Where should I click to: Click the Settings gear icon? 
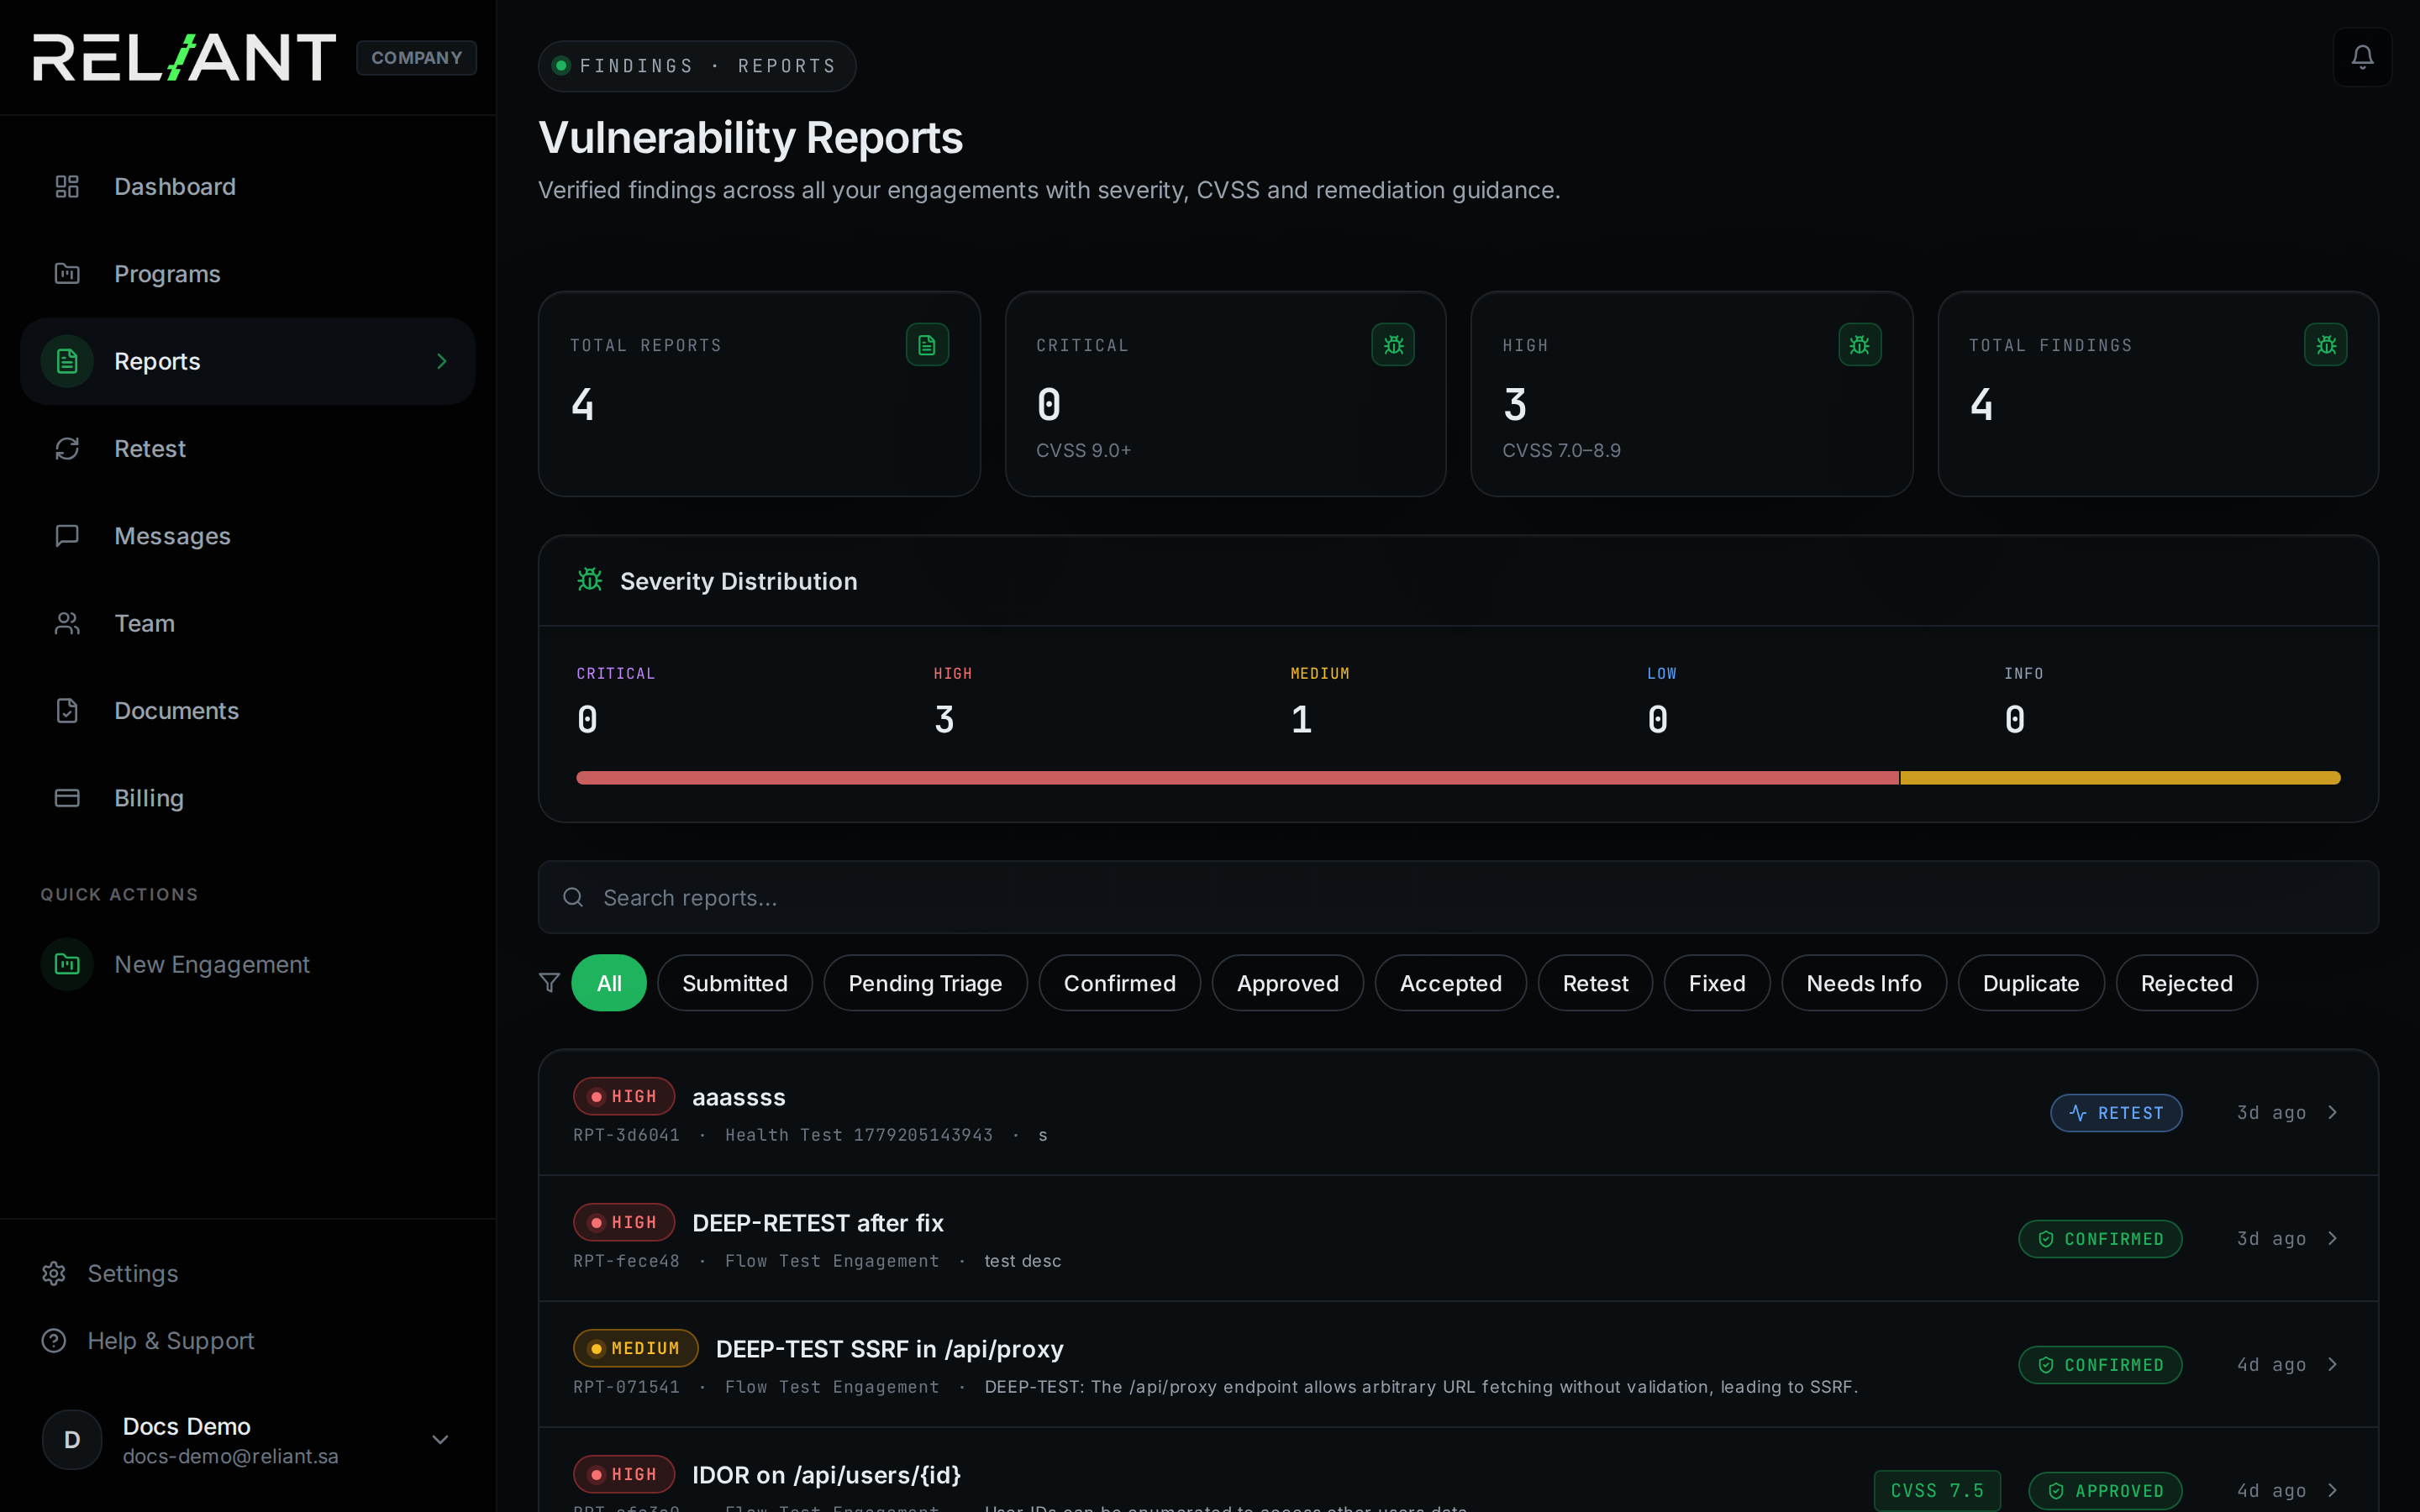click(54, 1273)
